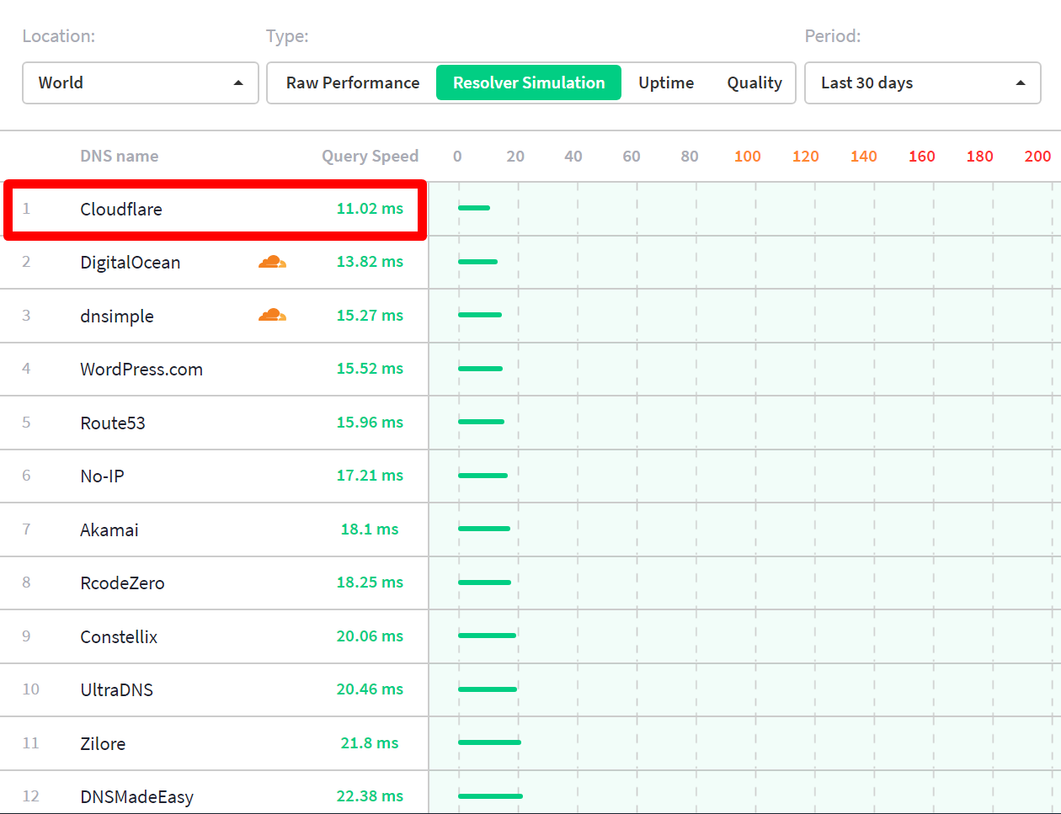Click the Period label

(x=833, y=36)
